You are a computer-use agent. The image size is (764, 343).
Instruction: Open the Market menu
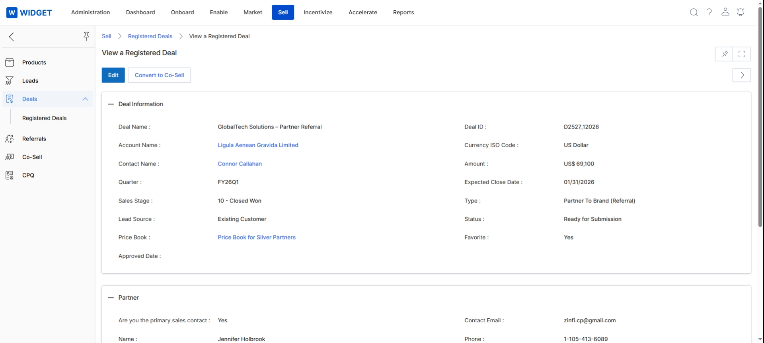(x=253, y=12)
